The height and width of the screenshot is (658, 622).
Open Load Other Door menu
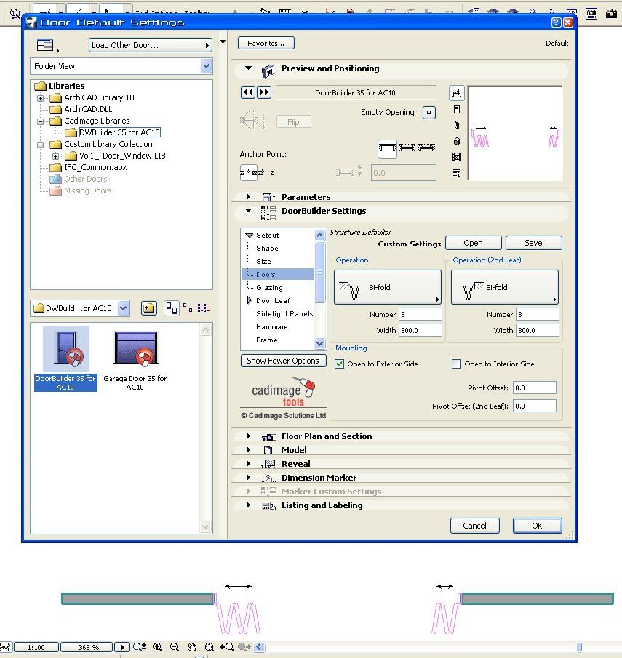(x=151, y=45)
